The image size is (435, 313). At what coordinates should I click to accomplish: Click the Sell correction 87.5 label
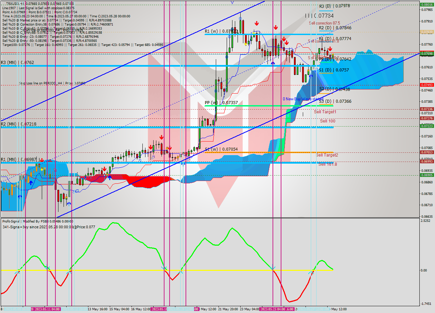[x=324, y=23]
